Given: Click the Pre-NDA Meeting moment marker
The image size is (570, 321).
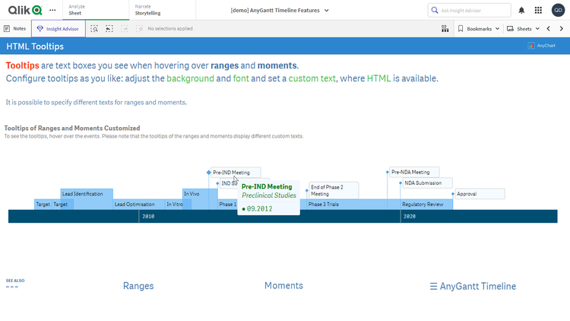Looking at the screenshot, I should coord(388,172).
